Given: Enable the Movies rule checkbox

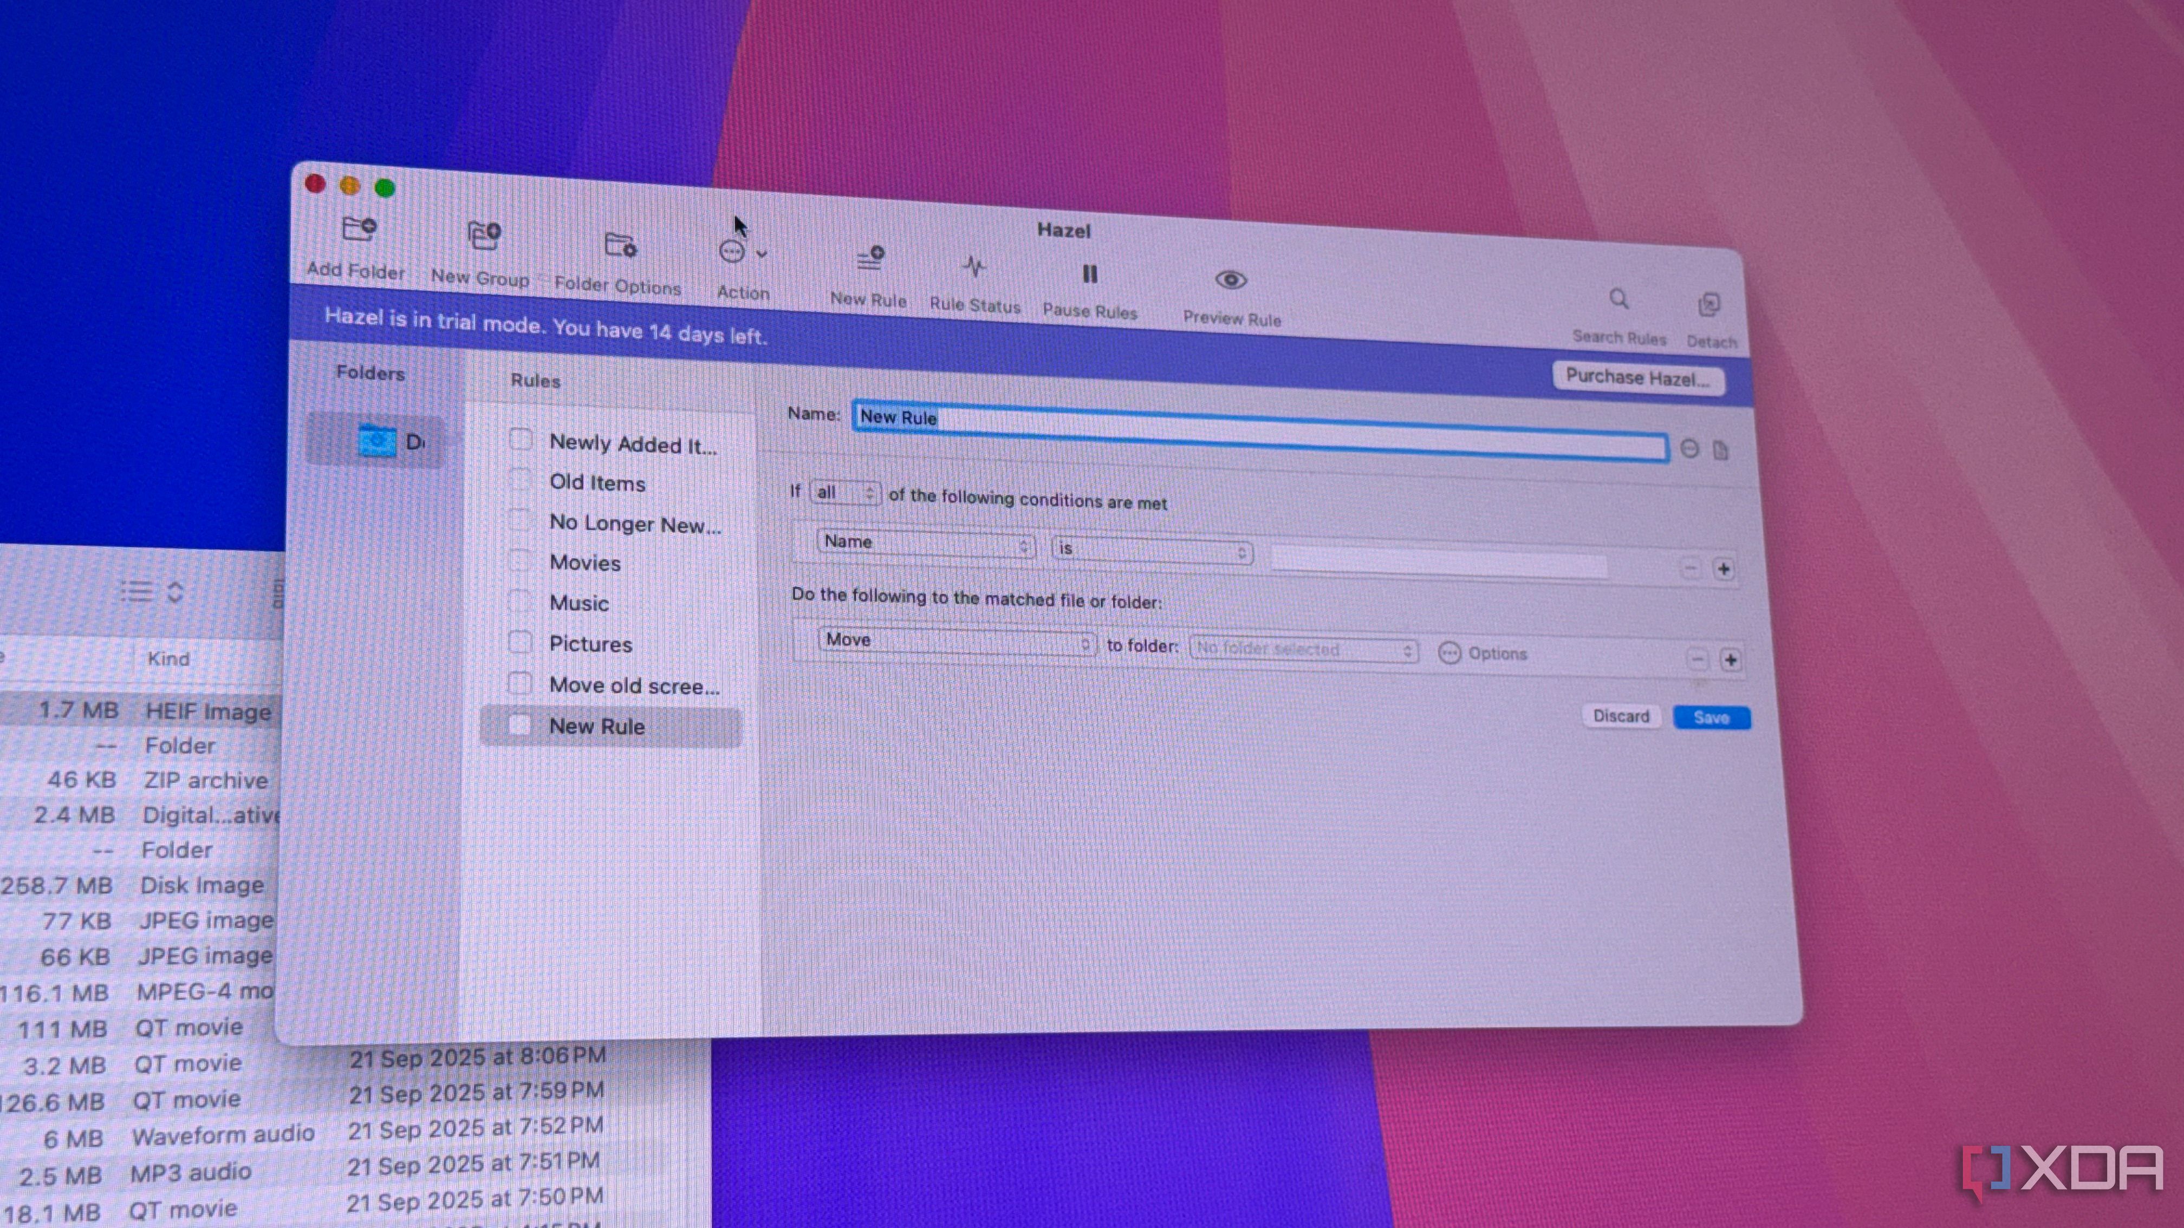Looking at the screenshot, I should click(x=519, y=560).
